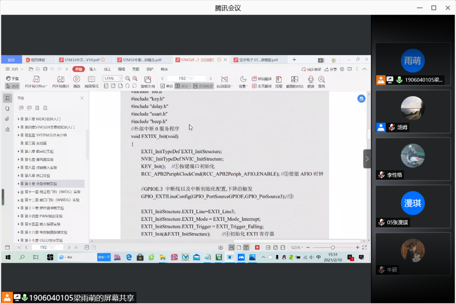Screen dimensions: 456x304
Task: Click the PDF转图片 icon
Action: pos(61,79)
